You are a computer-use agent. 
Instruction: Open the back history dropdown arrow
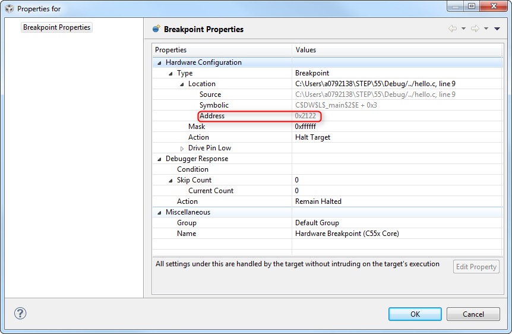point(463,29)
